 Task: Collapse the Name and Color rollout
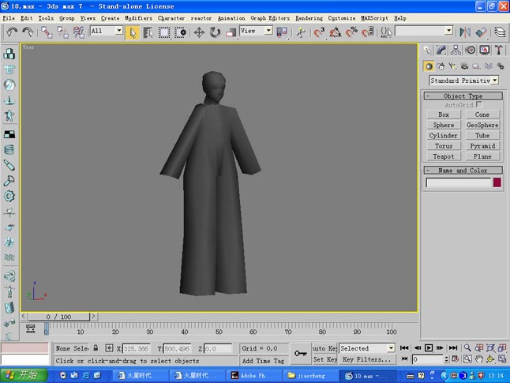pyautogui.click(x=463, y=170)
